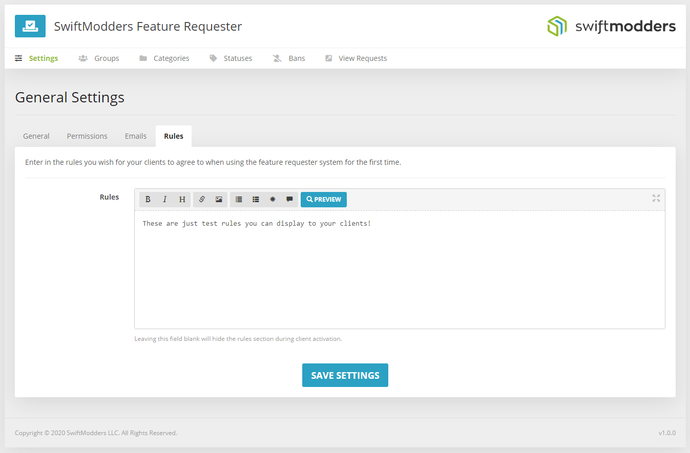The width and height of the screenshot is (690, 453).
Task: Insert a hyperlink using the chain icon
Action: point(202,200)
